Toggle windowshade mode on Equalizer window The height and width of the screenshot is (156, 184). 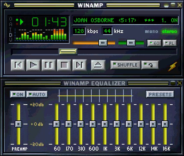click(x=173, y=83)
